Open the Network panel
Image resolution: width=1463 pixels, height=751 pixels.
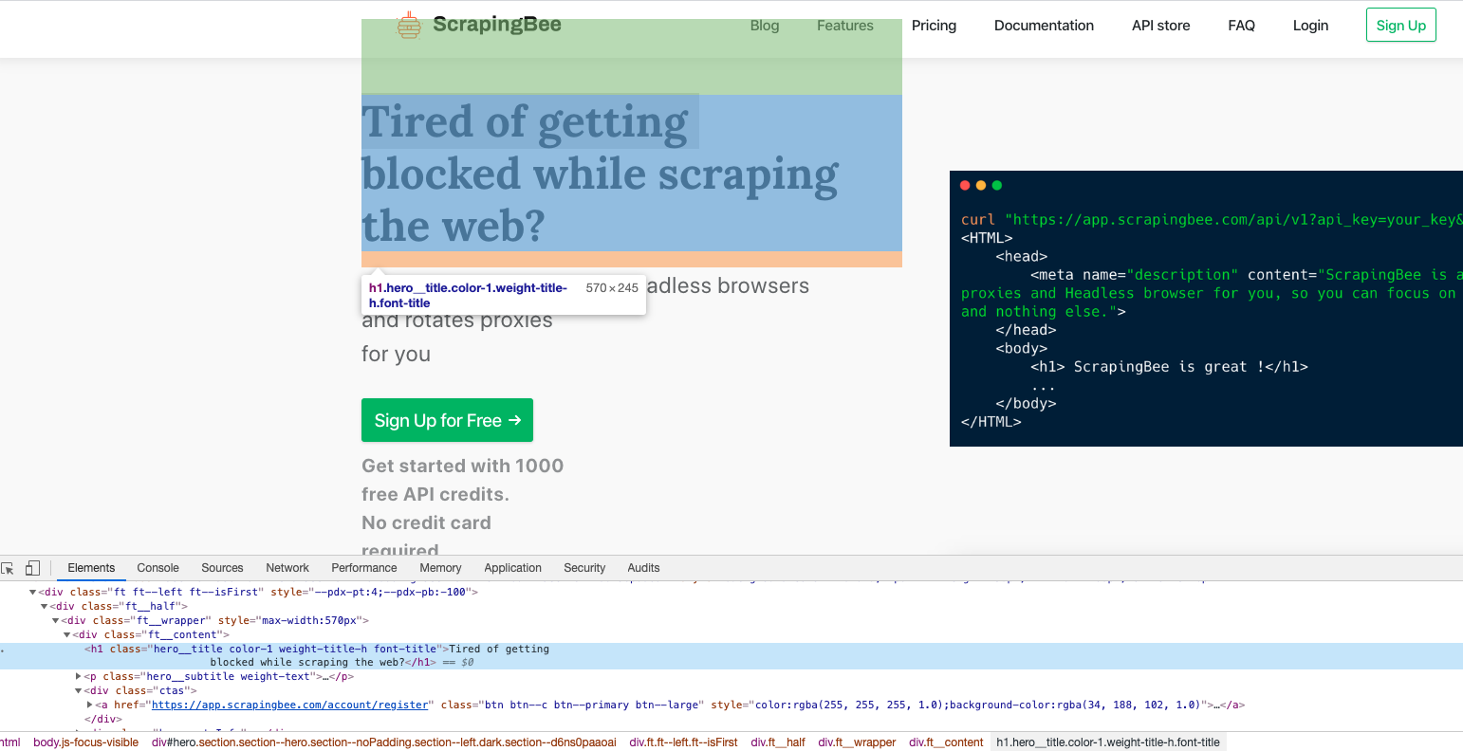click(287, 567)
